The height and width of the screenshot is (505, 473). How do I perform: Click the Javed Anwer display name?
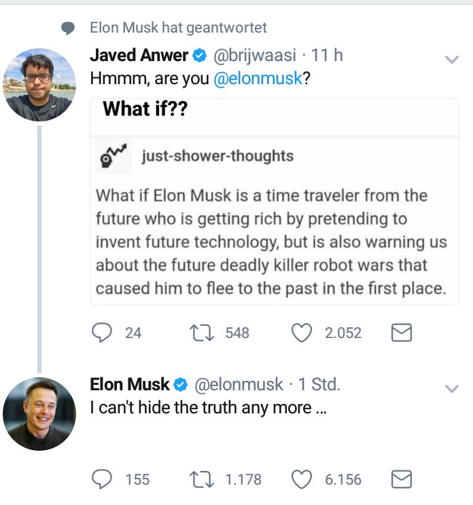pos(139,56)
